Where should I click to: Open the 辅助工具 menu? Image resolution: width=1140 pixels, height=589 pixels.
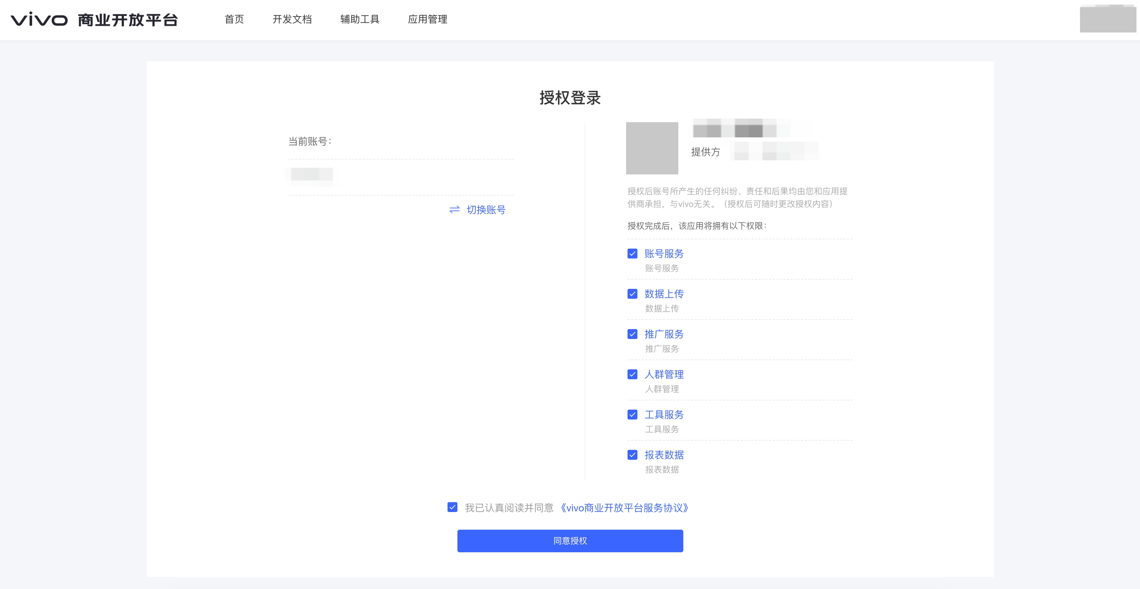point(360,19)
